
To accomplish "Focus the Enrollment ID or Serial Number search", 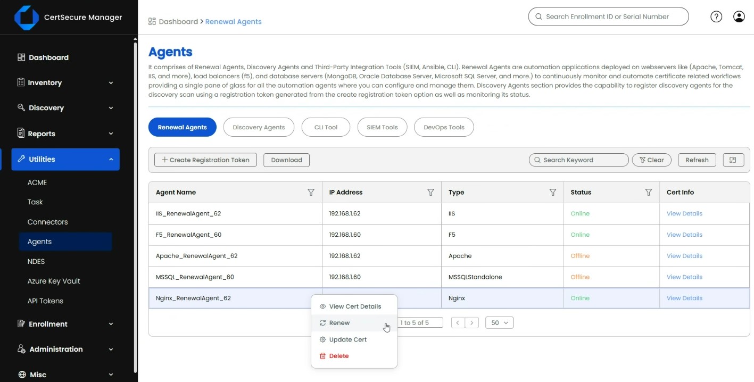I will 608,16.
